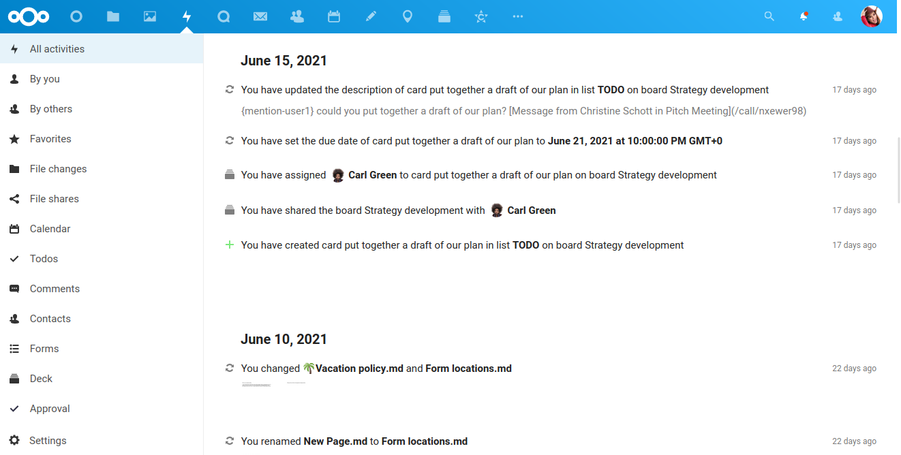The height and width of the screenshot is (455, 901).
Task: Open the Calendar app
Action: [x=333, y=16]
